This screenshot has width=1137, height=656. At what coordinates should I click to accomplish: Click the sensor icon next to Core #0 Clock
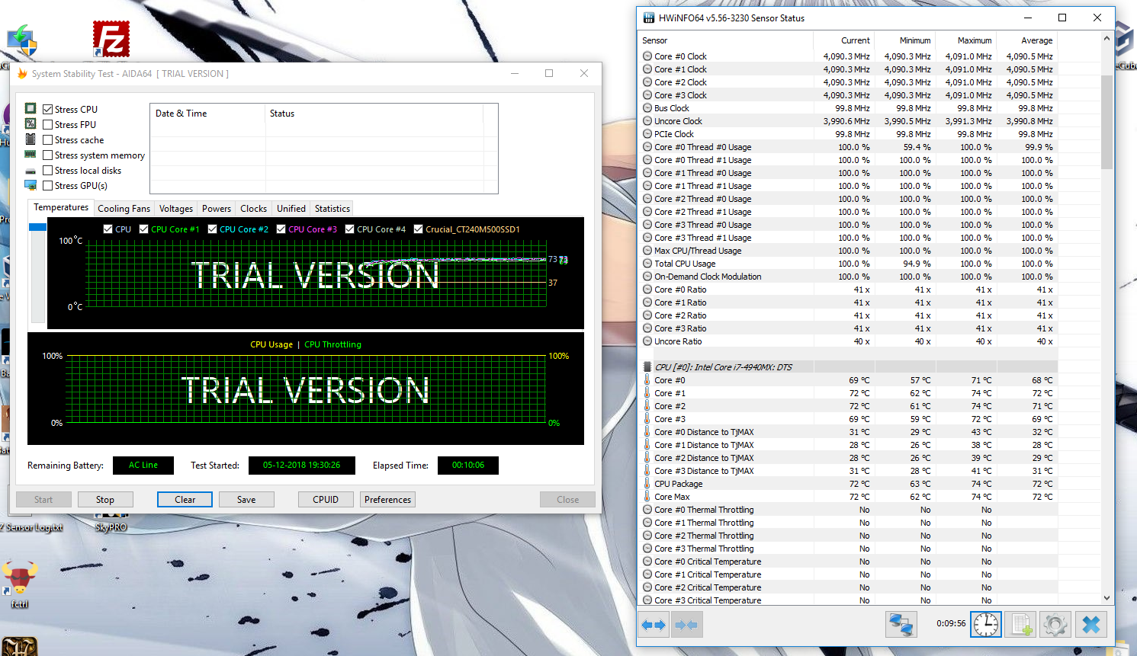click(x=647, y=56)
